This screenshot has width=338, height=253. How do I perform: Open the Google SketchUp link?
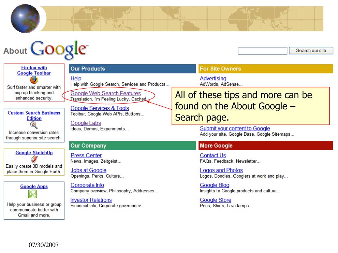coord(34,153)
